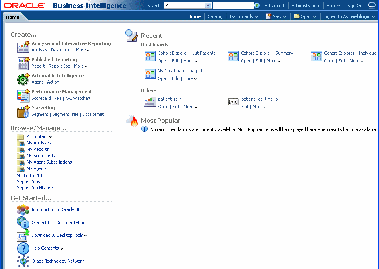The height and width of the screenshot is (269, 379).
Task: Edit Cohort Explorer - Individual dashboard
Action: (x=342, y=61)
